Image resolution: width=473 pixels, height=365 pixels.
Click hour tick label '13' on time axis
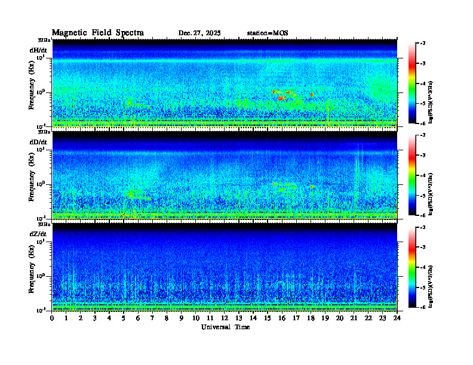tap(239, 318)
